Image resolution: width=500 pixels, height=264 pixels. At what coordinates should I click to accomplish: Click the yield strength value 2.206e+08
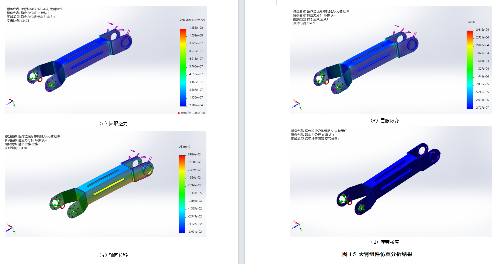point(198,113)
